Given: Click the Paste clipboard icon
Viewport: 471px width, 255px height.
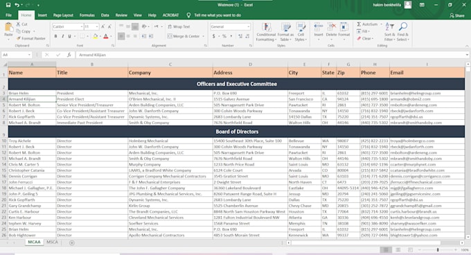Looking at the screenshot, I should pos(9,27).
